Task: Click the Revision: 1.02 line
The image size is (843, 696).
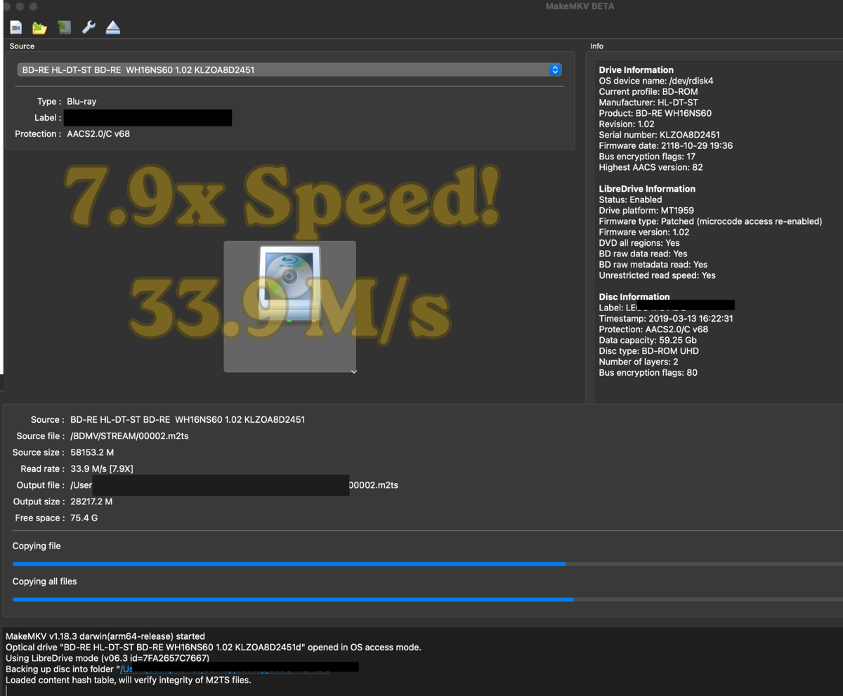Action: (x=627, y=124)
